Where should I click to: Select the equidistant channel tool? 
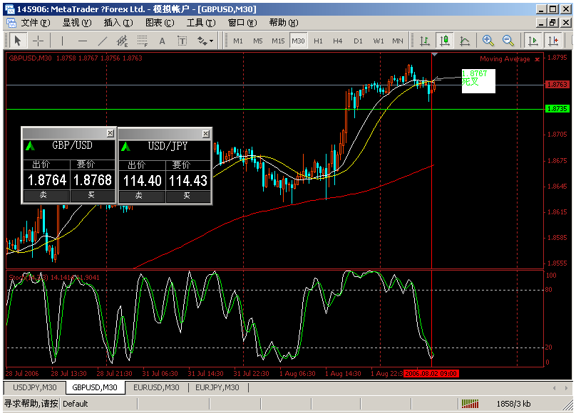point(123,41)
